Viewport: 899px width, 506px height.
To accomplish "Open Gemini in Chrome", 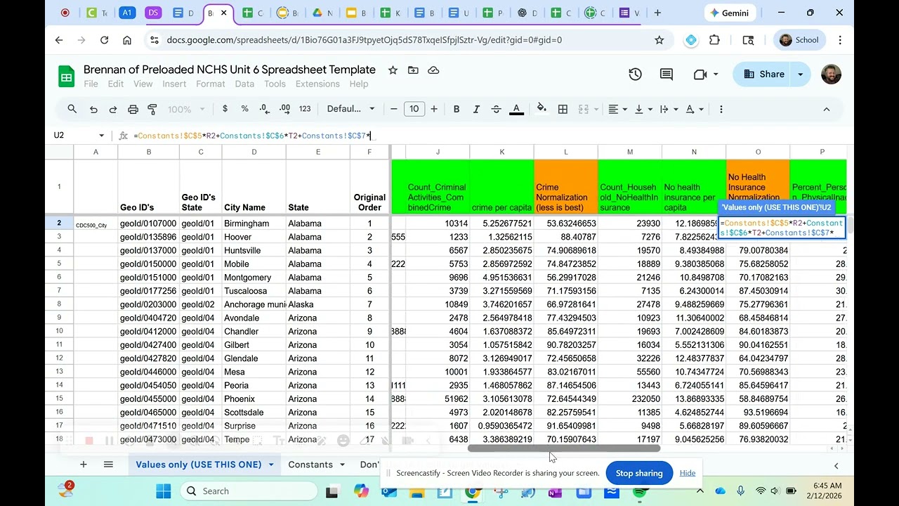I will (x=729, y=13).
